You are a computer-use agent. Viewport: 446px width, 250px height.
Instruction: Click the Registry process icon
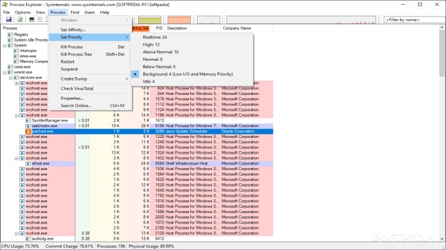(10, 34)
